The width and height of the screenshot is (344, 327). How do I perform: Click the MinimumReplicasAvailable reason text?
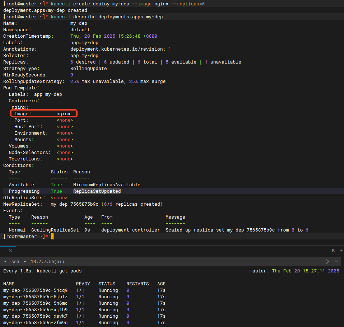coord(106,185)
